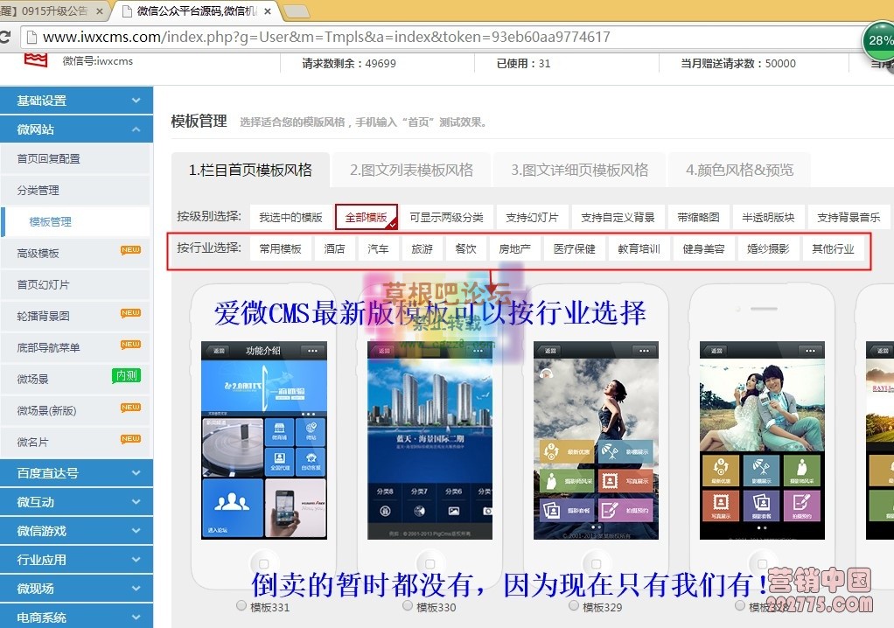Collapse the 微网站 sidebar section

76,129
